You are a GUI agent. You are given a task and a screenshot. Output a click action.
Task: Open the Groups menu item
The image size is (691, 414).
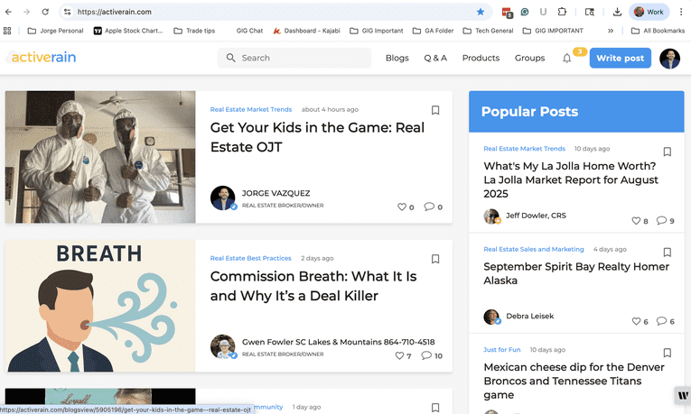[x=529, y=58]
